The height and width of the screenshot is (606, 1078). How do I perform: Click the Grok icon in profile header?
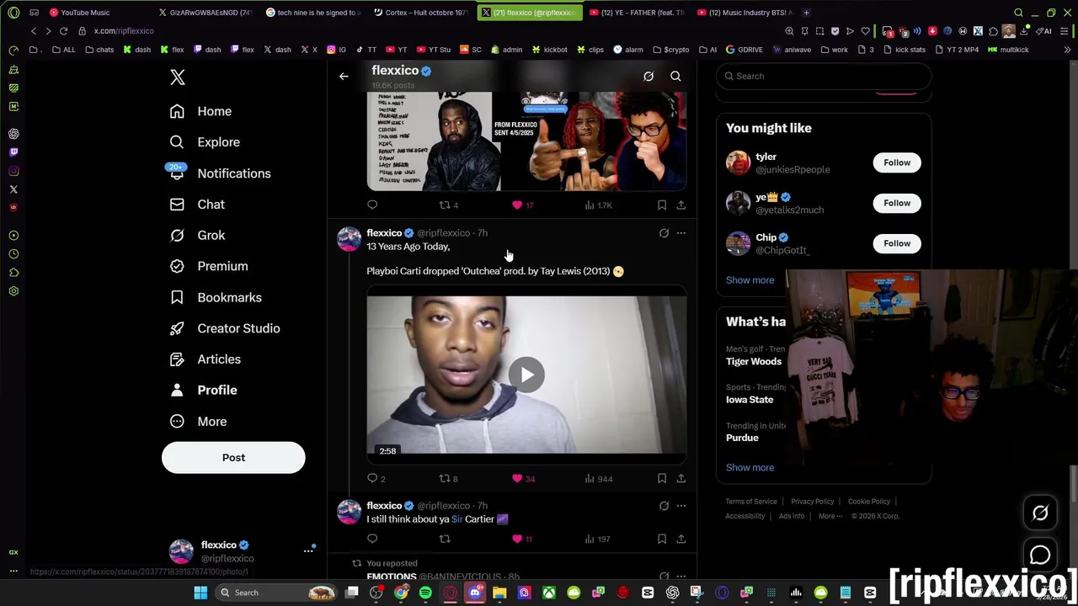pyautogui.click(x=648, y=77)
